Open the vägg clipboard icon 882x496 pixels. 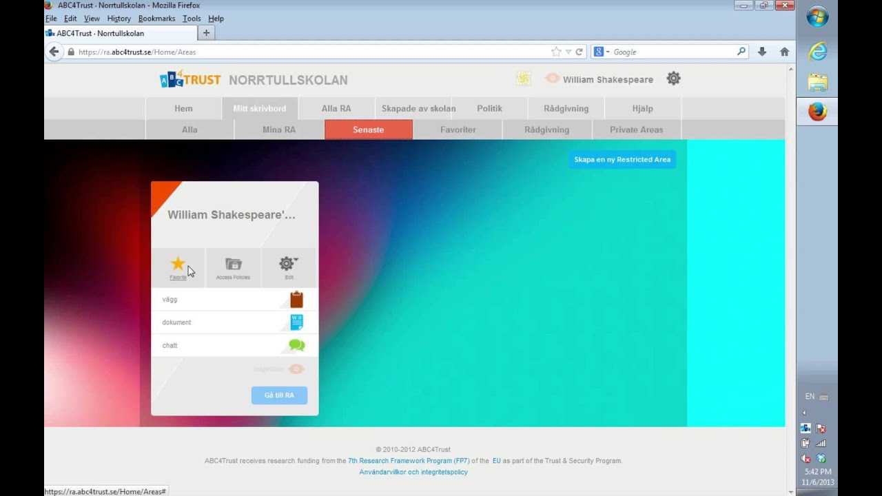tap(296, 299)
